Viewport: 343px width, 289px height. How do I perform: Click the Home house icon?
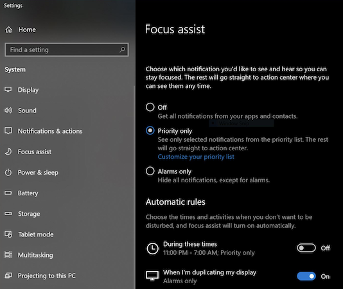(9, 30)
